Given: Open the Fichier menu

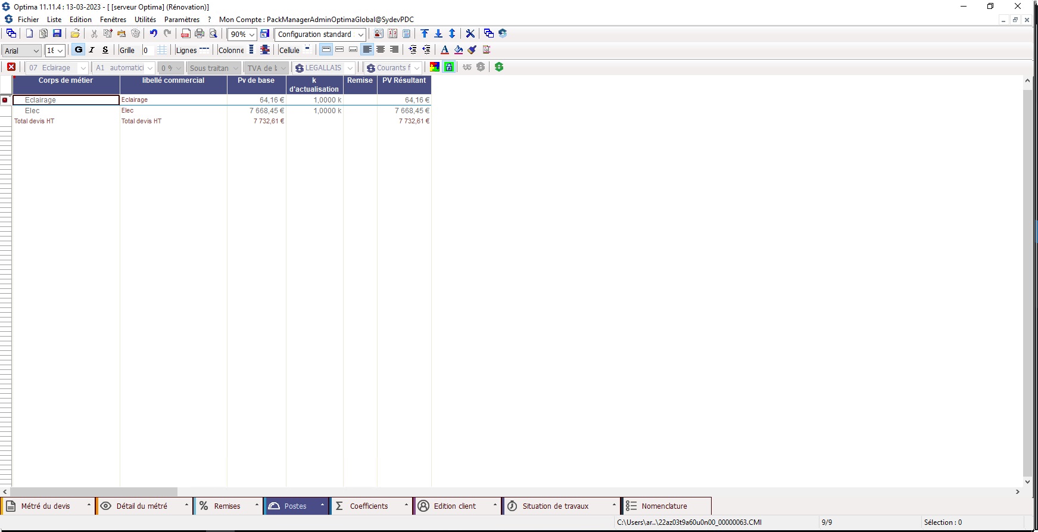Looking at the screenshot, I should 28,20.
